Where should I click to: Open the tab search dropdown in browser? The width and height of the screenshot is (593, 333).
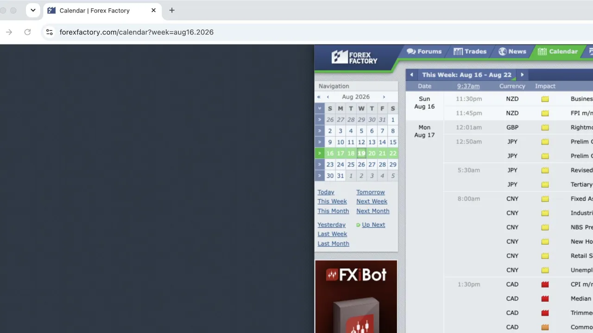click(x=33, y=10)
